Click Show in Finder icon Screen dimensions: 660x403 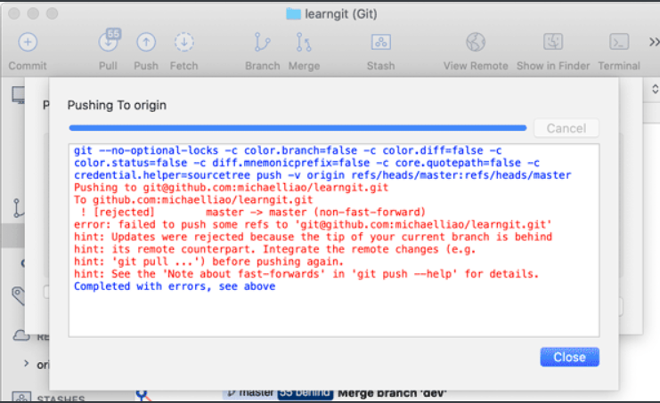(x=552, y=43)
